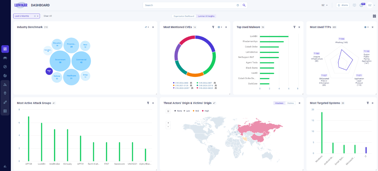Open the location pin sidebar icon

tap(5, 93)
